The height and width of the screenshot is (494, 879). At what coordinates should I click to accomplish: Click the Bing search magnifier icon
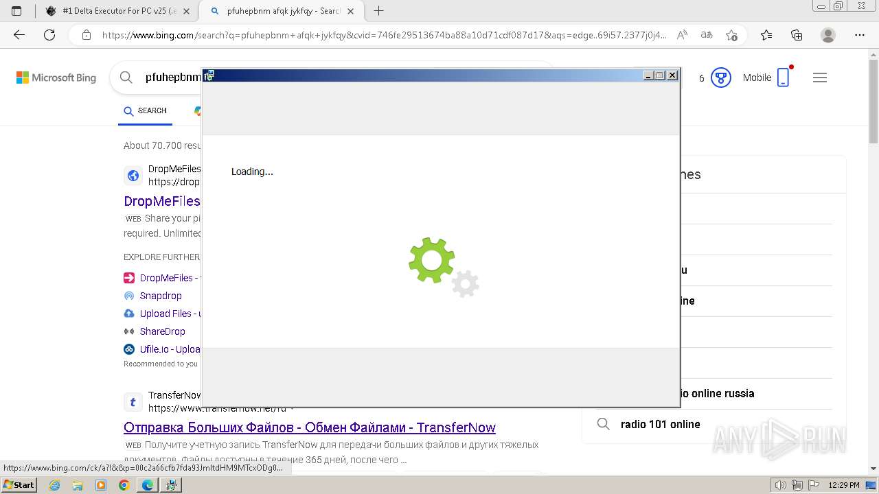click(x=126, y=78)
